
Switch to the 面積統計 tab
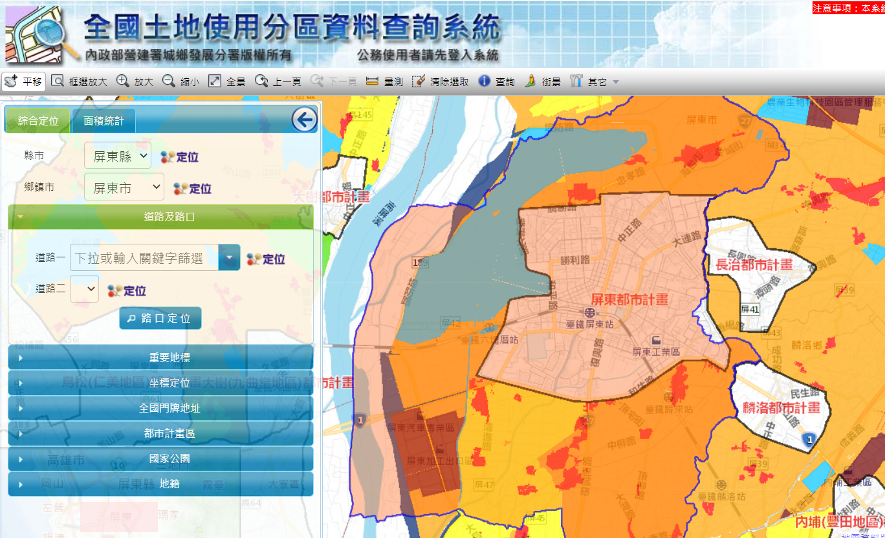[x=104, y=121]
